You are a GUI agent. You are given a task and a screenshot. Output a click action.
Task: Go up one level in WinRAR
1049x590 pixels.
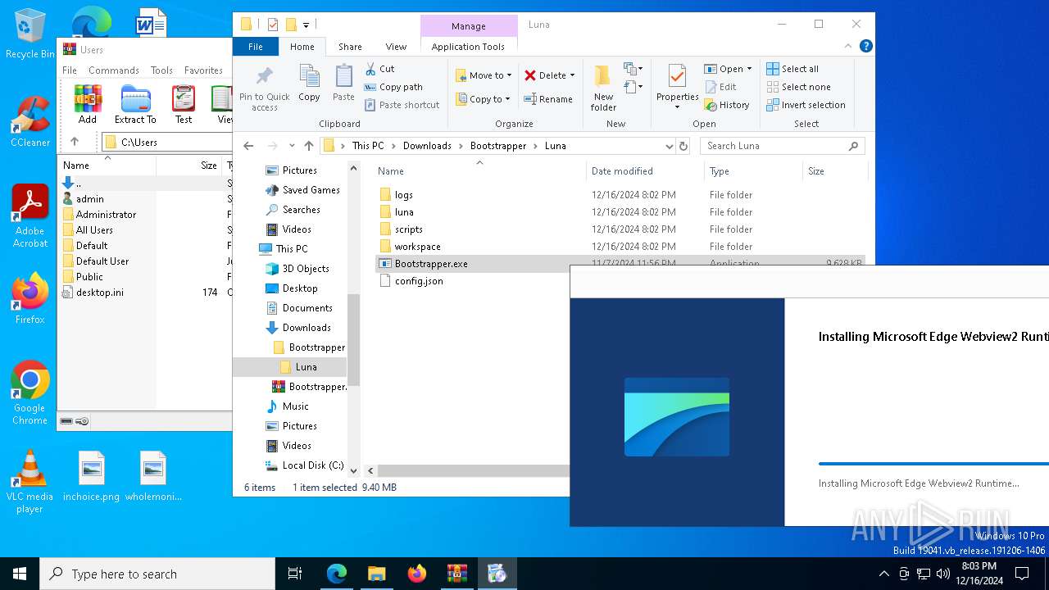pyautogui.click(x=75, y=142)
